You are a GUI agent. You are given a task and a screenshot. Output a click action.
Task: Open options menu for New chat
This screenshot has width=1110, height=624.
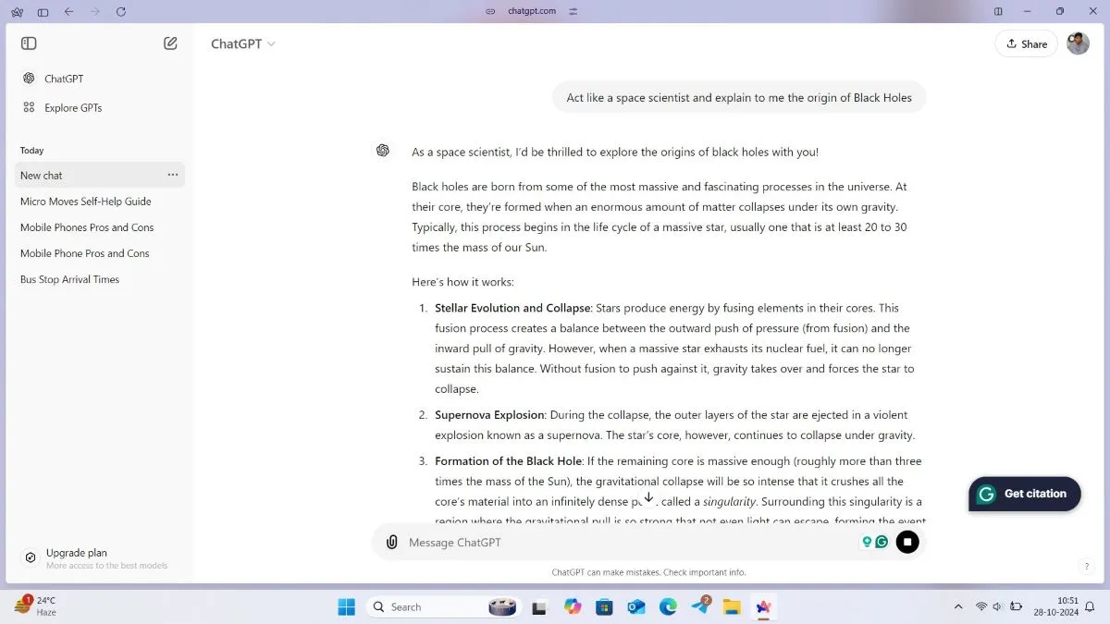(x=173, y=175)
